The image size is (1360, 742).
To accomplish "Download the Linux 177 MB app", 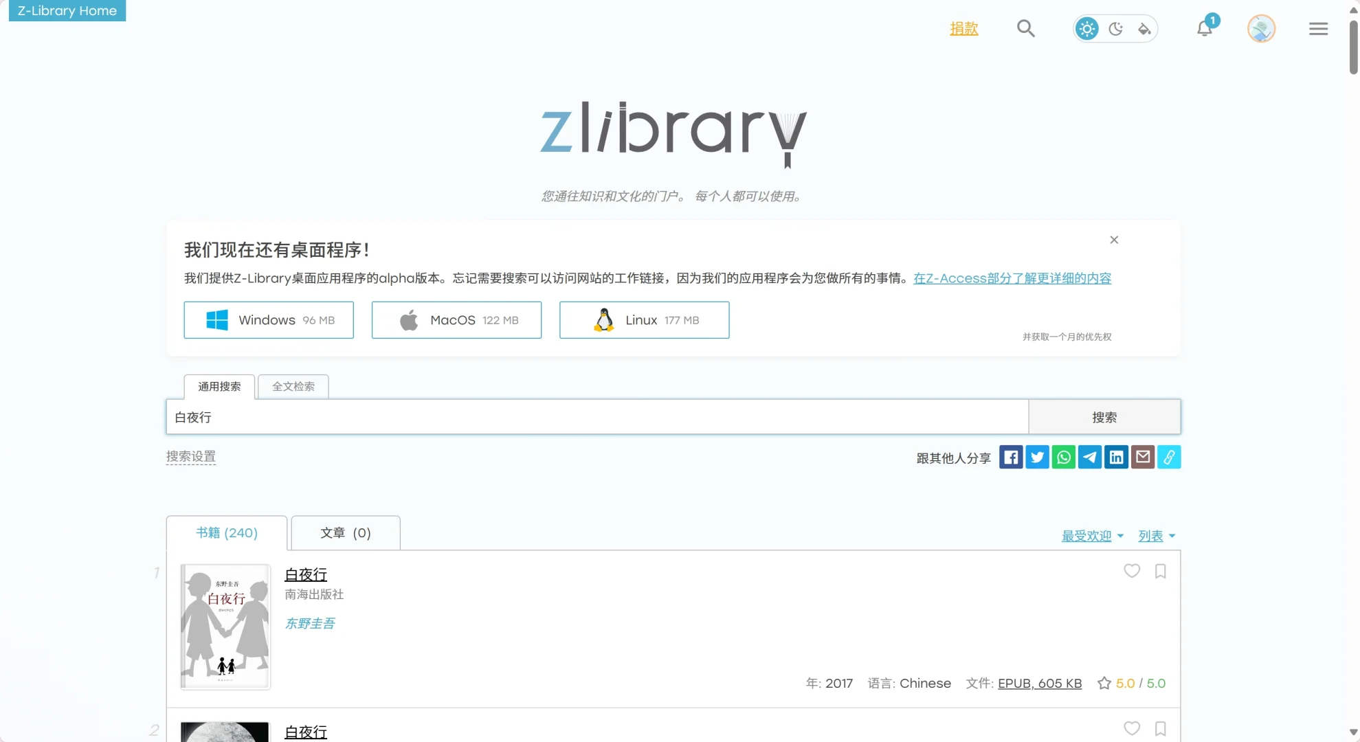I will click(644, 320).
